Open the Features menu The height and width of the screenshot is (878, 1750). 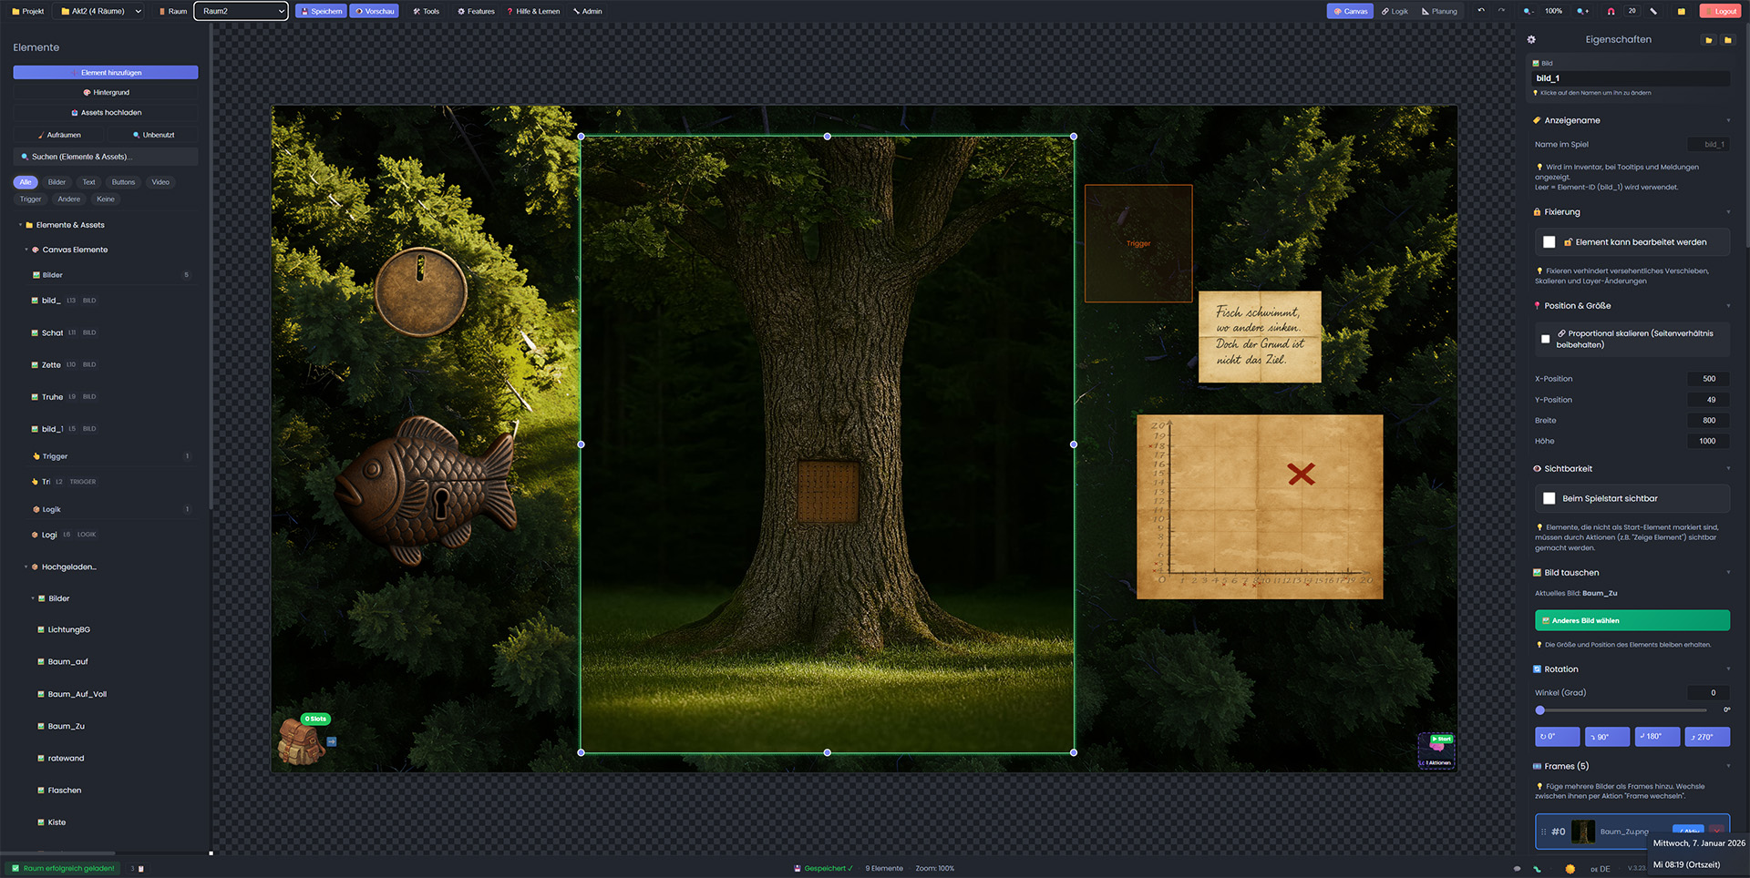point(476,11)
